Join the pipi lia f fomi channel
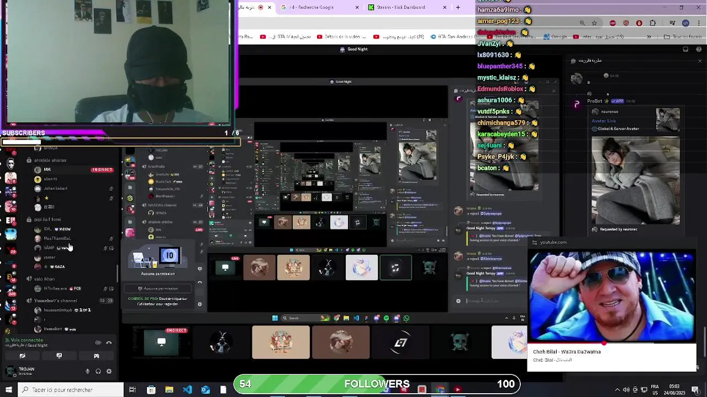Screen dimensions: 707x397 pos(48,219)
